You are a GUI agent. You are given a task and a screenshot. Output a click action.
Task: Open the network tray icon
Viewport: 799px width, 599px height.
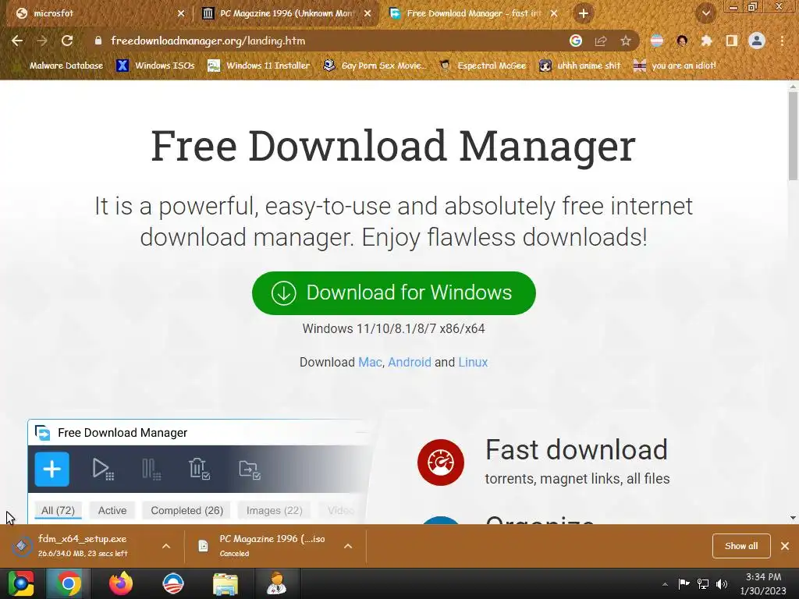pyautogui.click(x=703, y=583)
